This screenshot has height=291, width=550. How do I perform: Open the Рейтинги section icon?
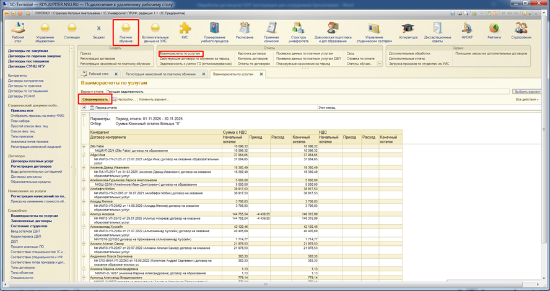tap(495, 29)
